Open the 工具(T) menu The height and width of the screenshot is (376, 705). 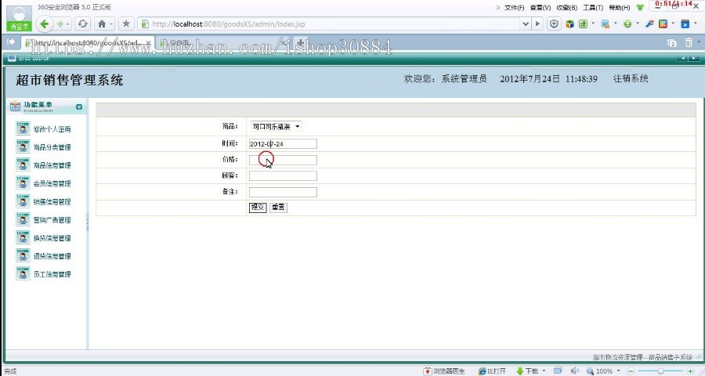click(x=593, y=8)
